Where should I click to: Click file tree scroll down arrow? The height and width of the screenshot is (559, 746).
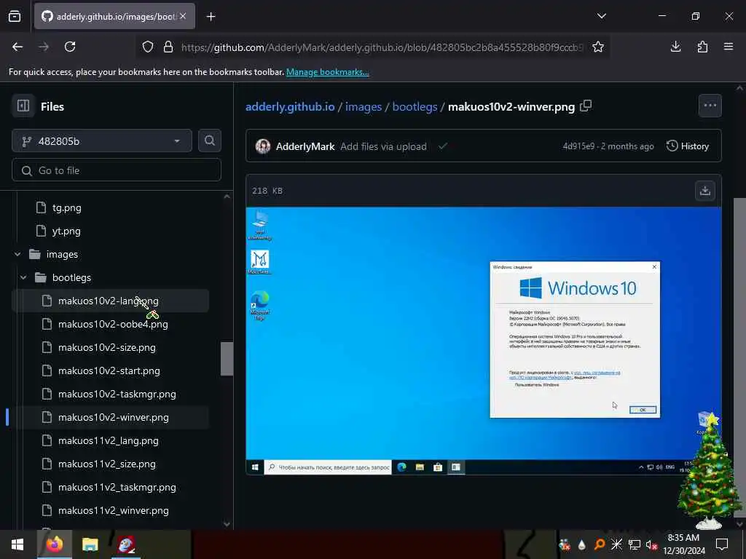tap(227, 524)
